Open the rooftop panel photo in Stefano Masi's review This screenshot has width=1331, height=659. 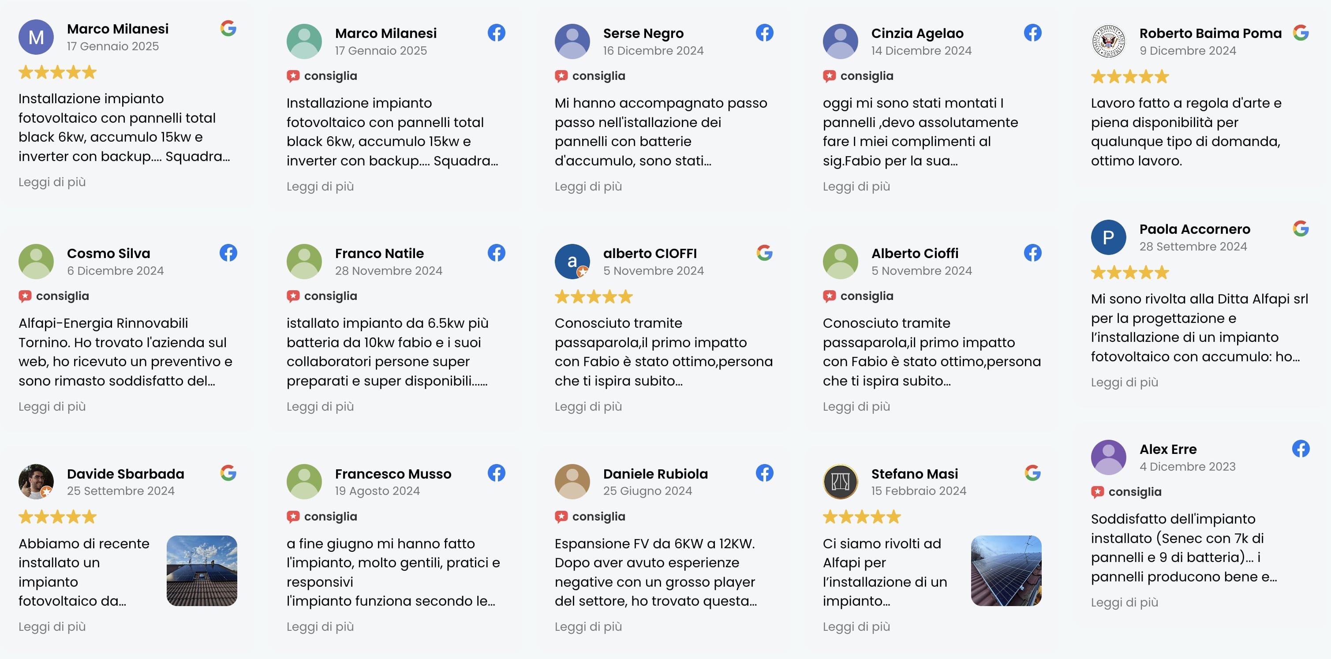click(x=1006, y=571)
